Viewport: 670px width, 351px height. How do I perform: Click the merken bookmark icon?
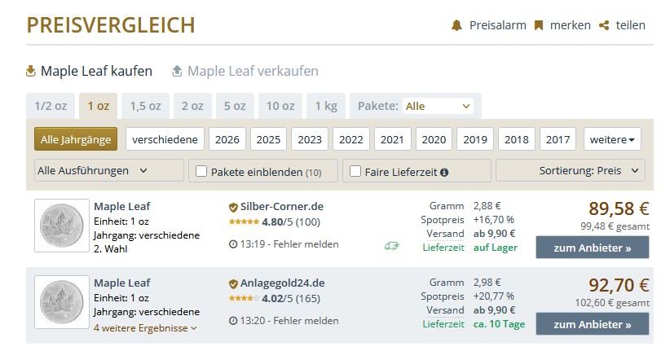(x=539, y=25)
